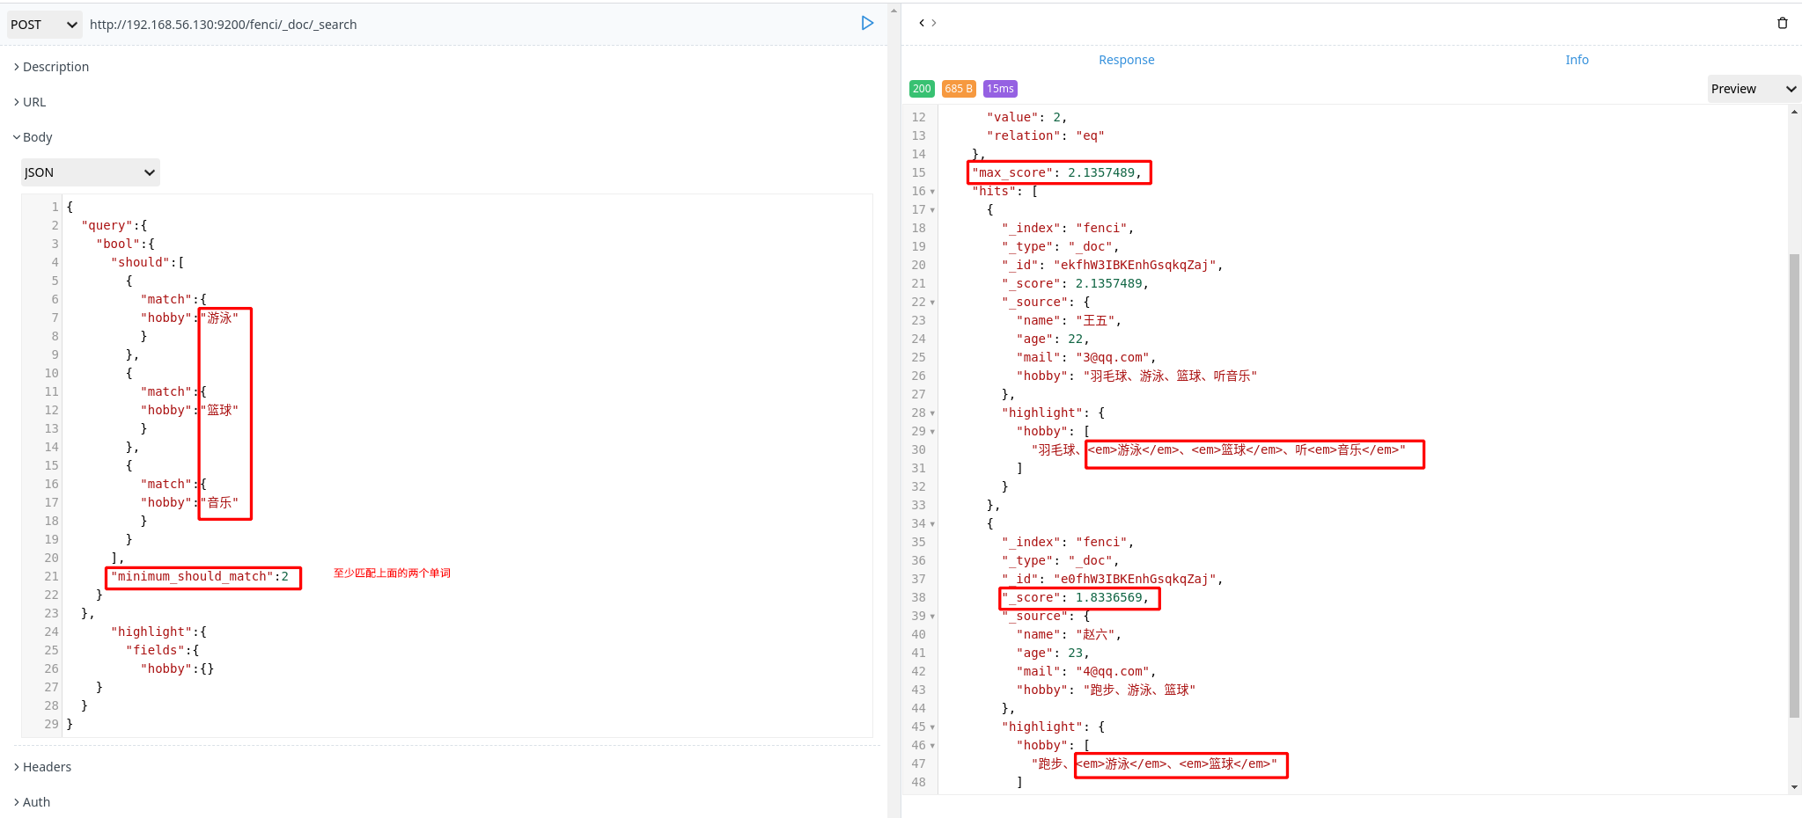Open the POST method dropdown
Screen dimensions: 1802x818
(42, 24)
